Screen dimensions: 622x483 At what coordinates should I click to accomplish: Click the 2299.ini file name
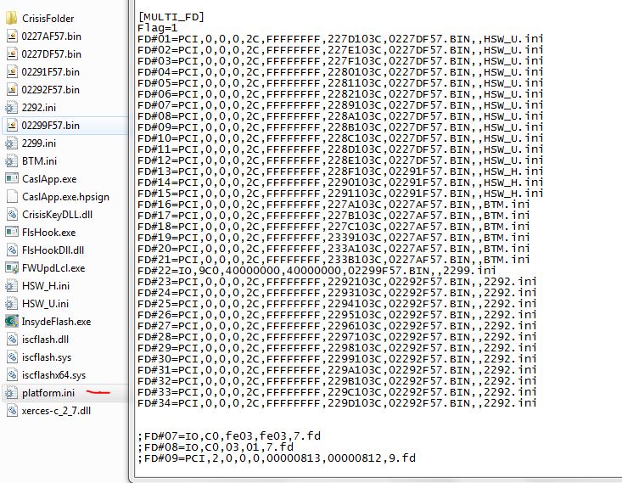39,143
